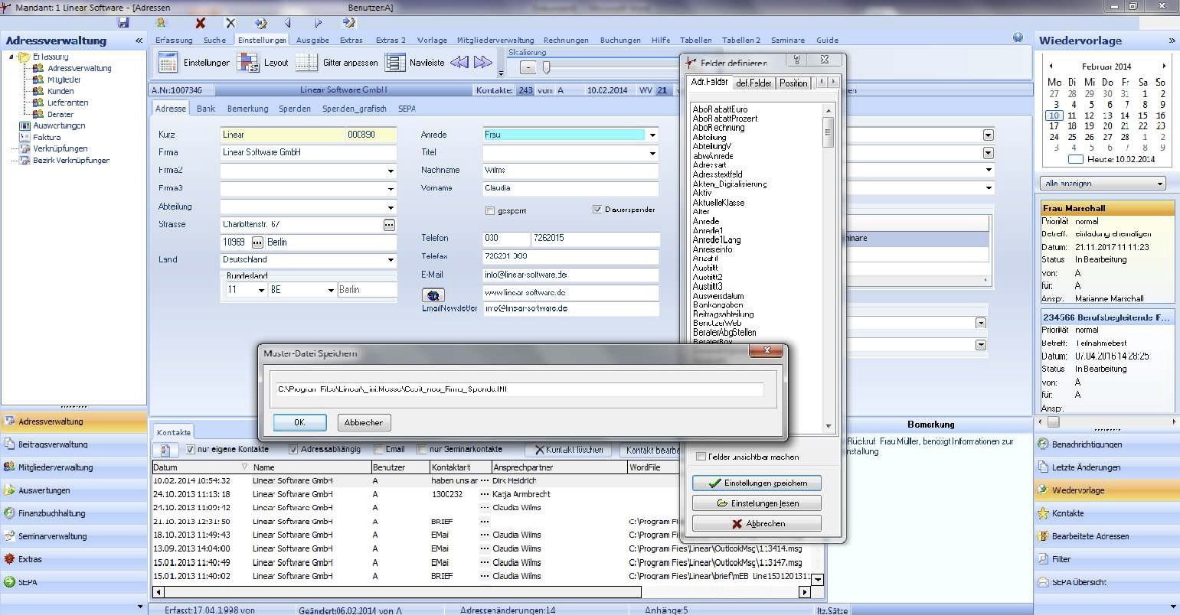The height and width of the screenshot is (615, 1180).
Task: Click the red X delete icon in top toolbar
Action: click(201, 24)
